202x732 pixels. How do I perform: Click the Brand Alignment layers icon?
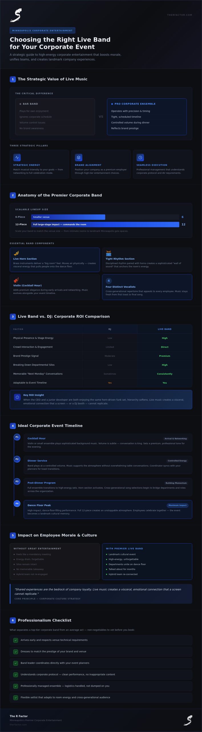[78, 158]
